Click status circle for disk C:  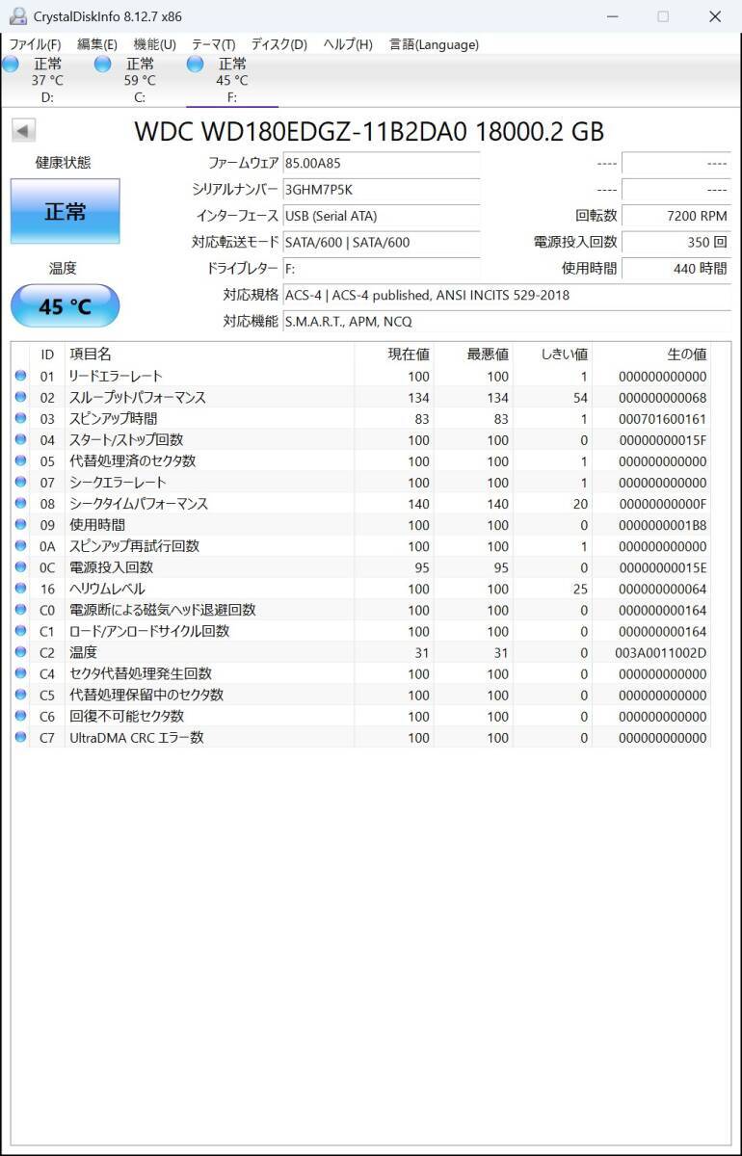[103, 64]
